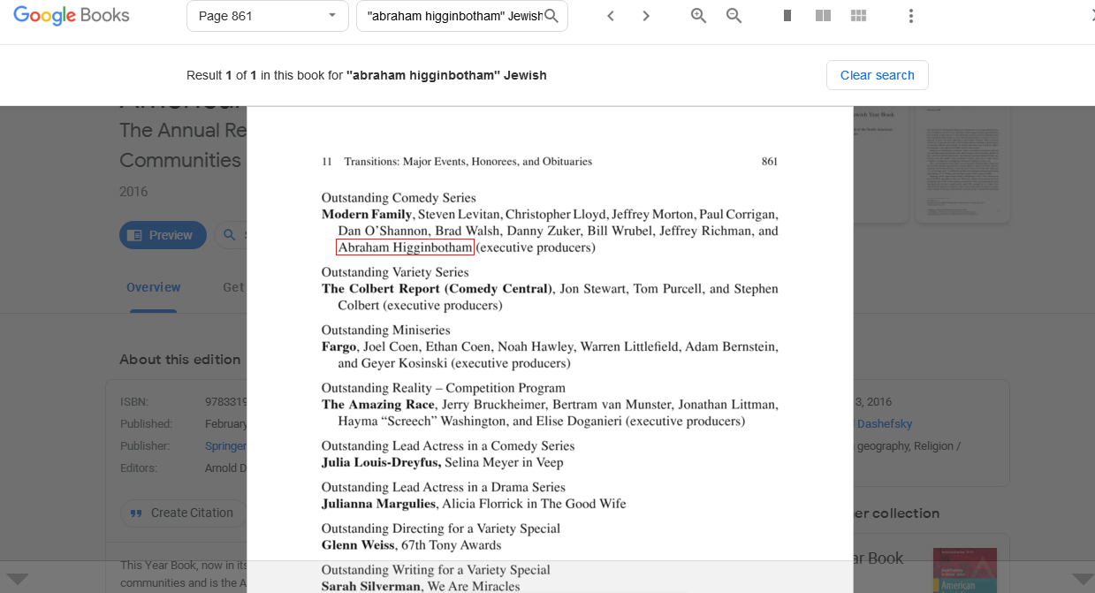The width and height of the screenshot is (1095, 593).
Task: Click the Sarah Silverman name
Action: pos(371,587)
